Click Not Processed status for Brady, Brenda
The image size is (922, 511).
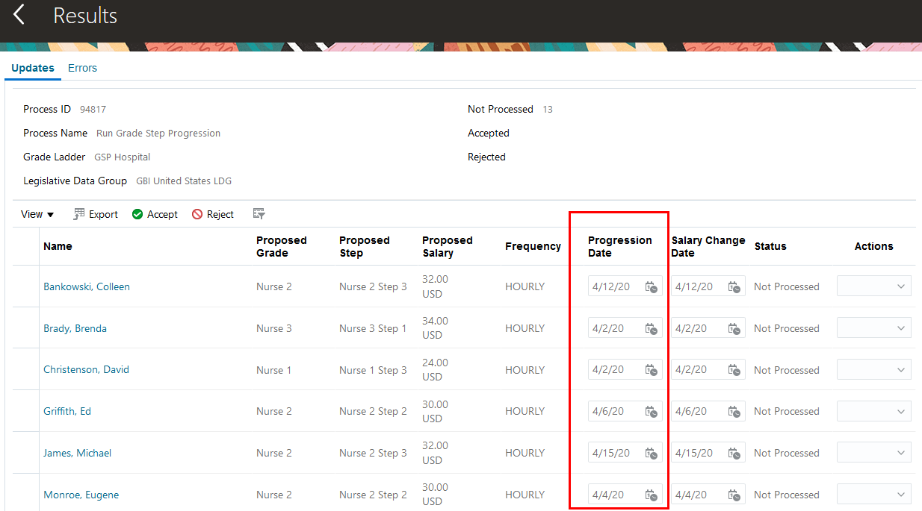pos(787,328)
